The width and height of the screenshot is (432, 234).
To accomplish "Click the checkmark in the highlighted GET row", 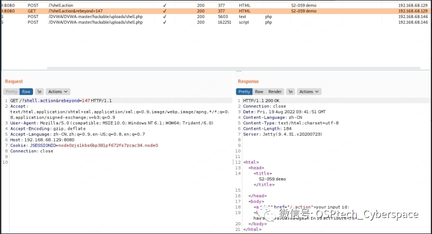I will 165,11.
